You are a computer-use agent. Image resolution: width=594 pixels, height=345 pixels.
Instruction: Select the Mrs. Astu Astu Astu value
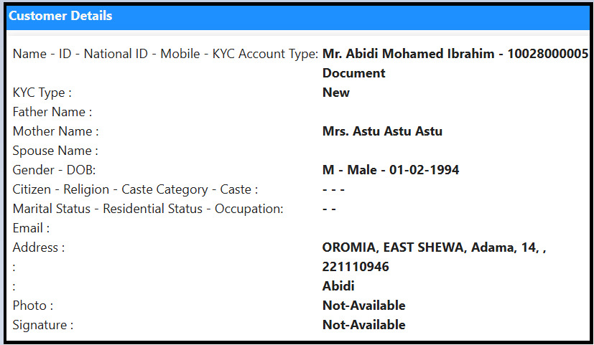[382, 131]
